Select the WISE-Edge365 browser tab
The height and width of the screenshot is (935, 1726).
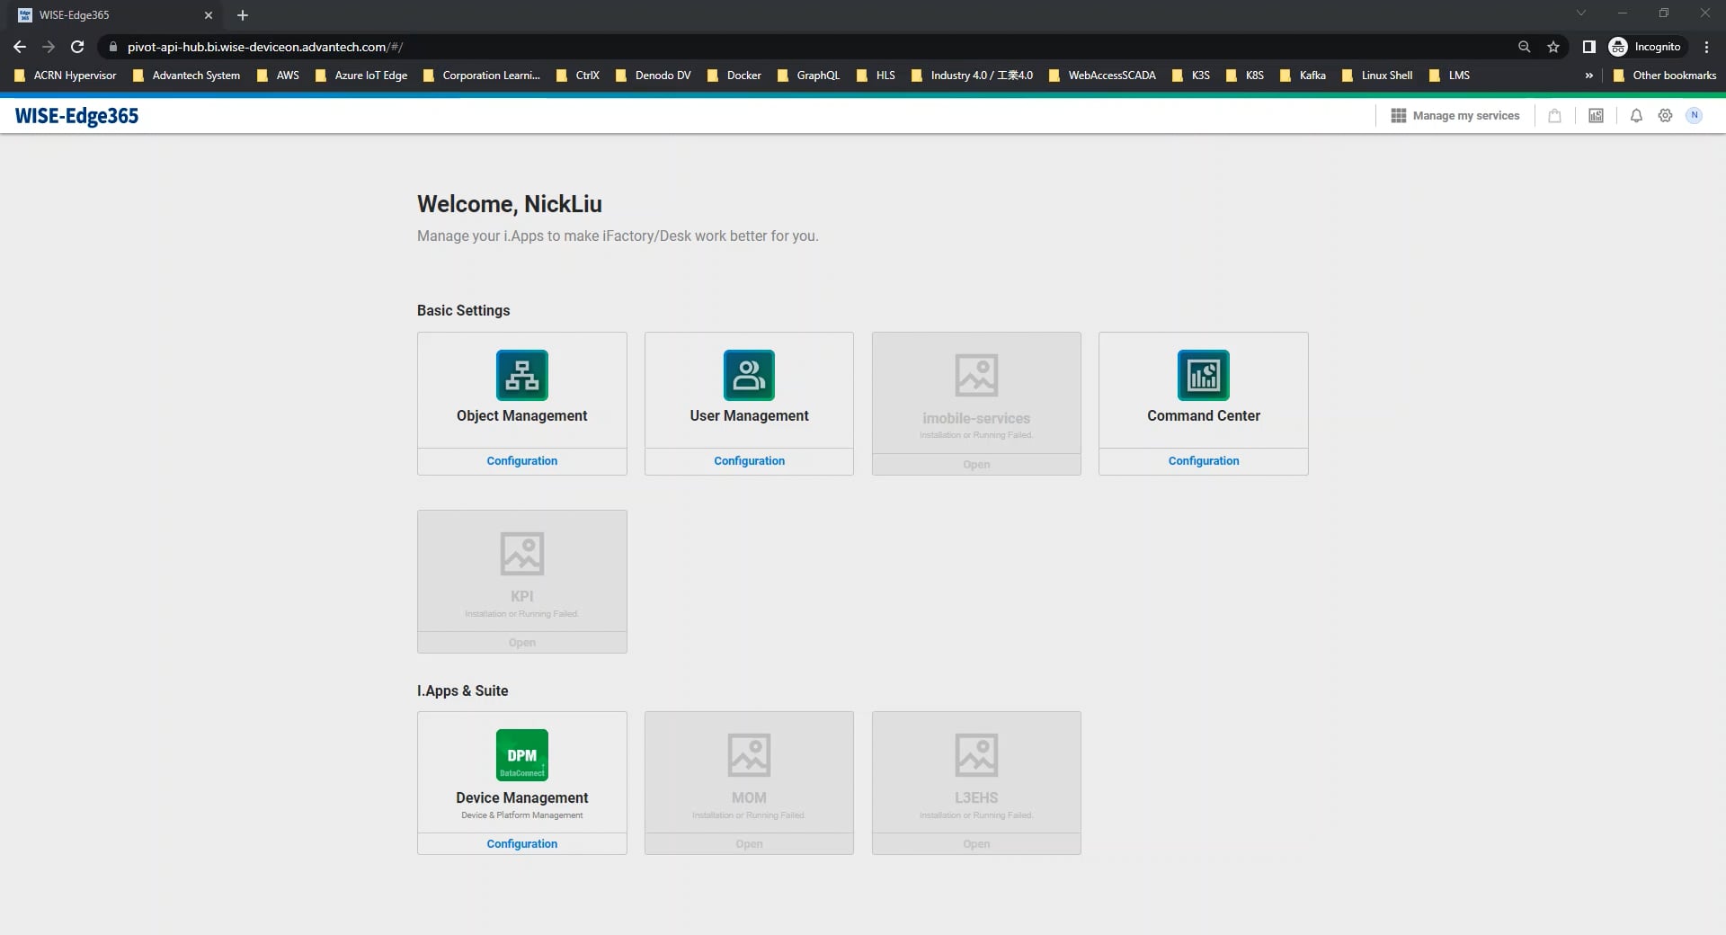tap(115, 15)
